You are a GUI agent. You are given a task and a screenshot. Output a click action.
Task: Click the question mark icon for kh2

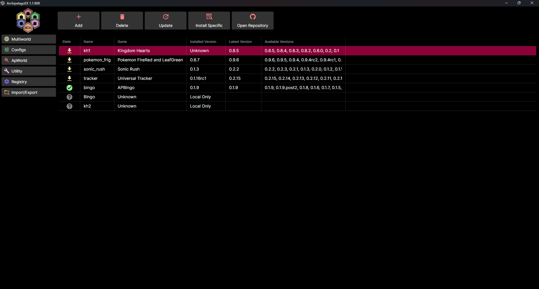(x=69, y=106)
